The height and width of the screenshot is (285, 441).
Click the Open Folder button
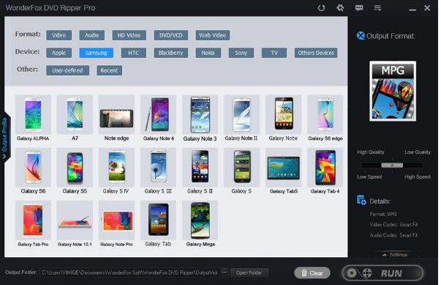(x=249, y=273)
